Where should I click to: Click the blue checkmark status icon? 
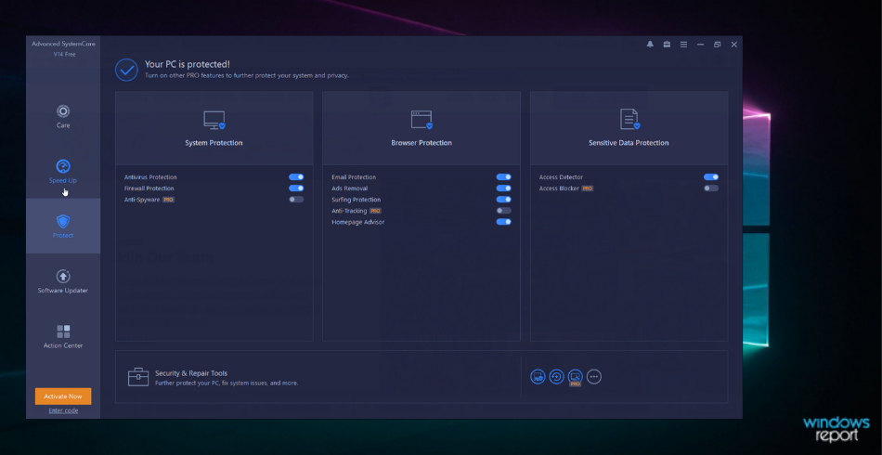click(126, 70)
